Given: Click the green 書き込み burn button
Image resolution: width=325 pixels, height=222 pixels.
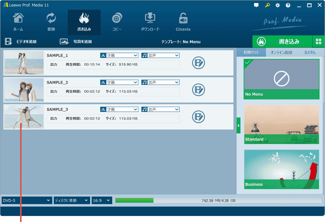Looking at the screenshot, I should coord(282,42).
